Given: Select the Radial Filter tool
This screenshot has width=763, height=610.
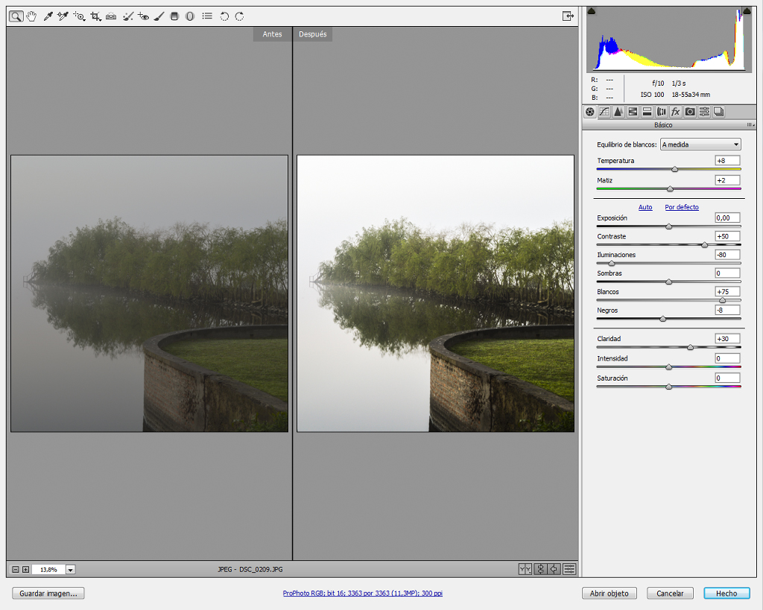Looking at the screenshot, I should coord(190,16).
